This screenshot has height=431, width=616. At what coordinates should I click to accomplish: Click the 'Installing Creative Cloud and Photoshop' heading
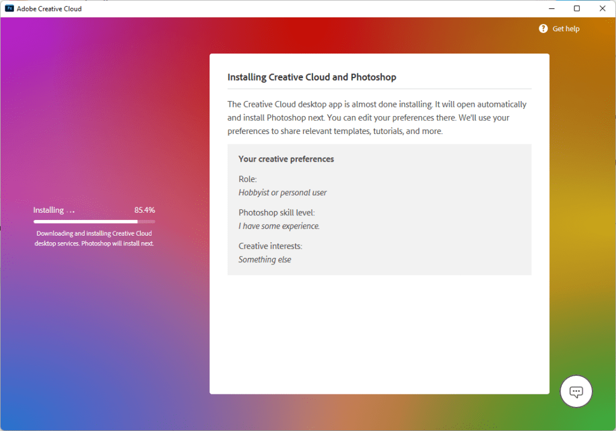[x=311, y=77]
